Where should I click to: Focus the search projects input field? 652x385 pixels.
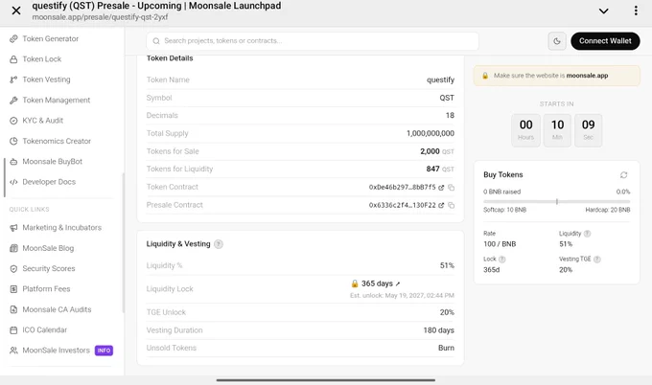click(x=313, y=41)
